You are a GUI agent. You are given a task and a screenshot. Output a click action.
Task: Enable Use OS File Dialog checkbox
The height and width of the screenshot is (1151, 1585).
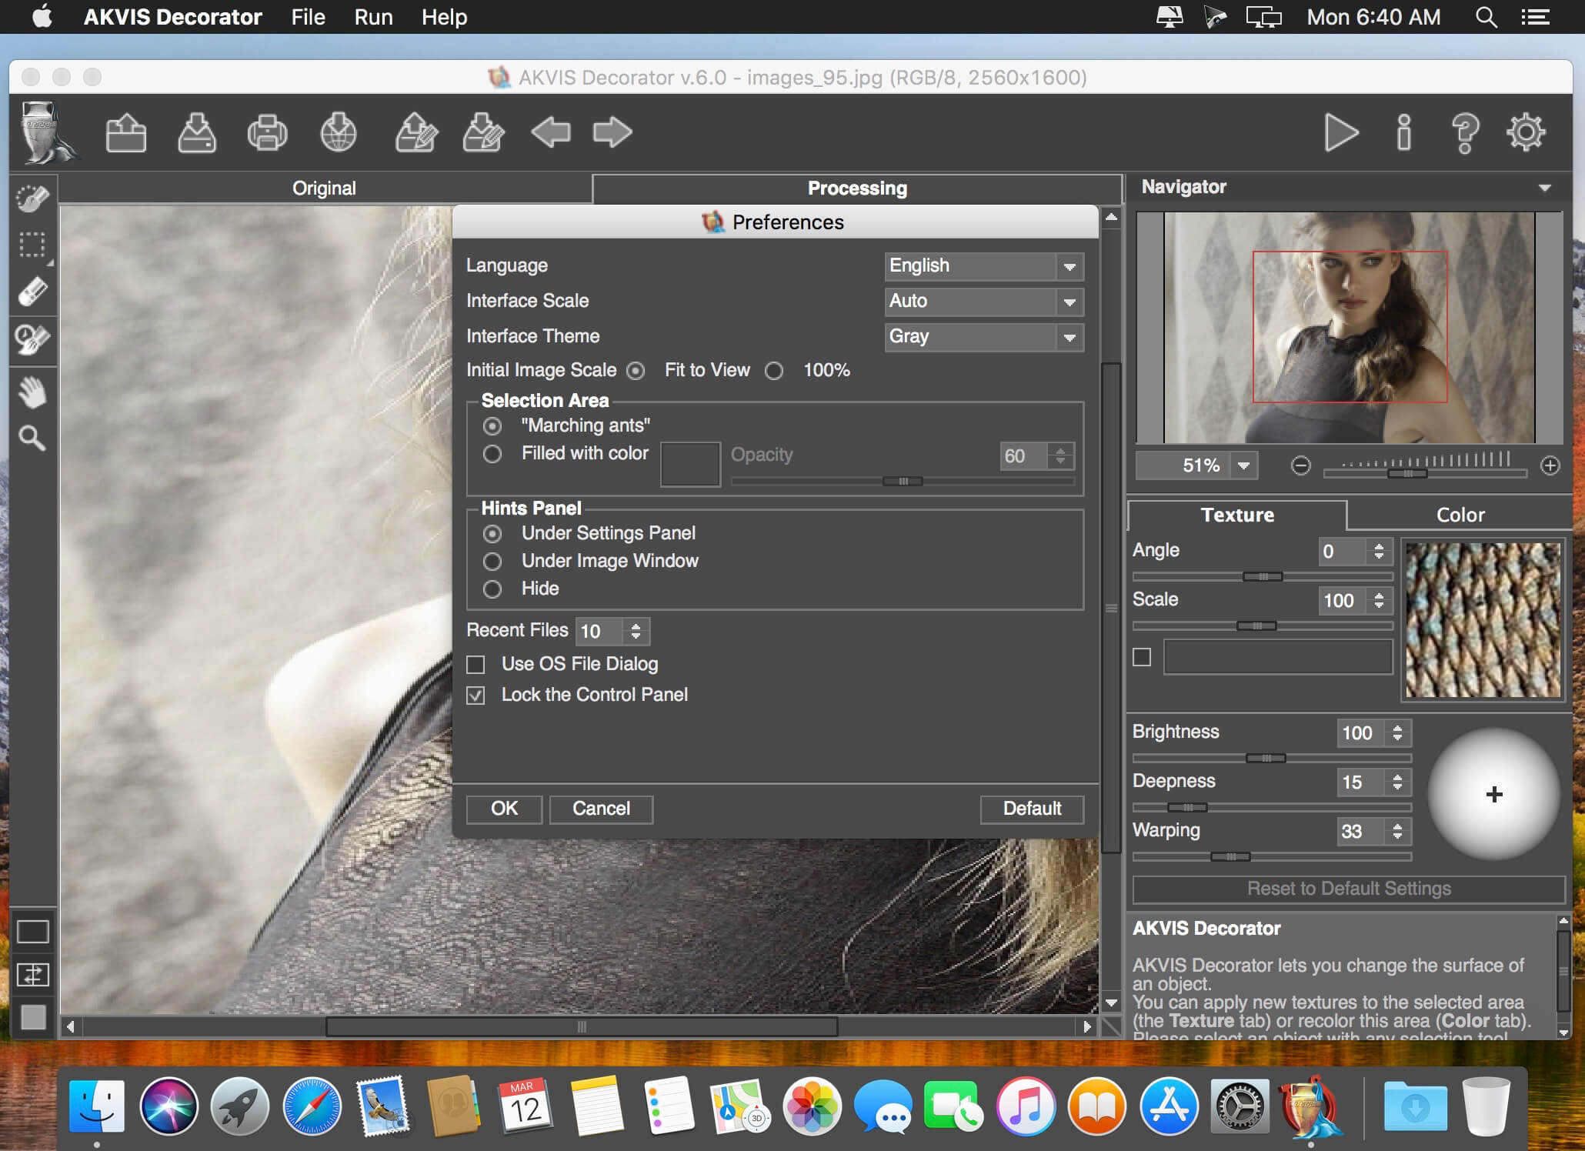[476, 664]
